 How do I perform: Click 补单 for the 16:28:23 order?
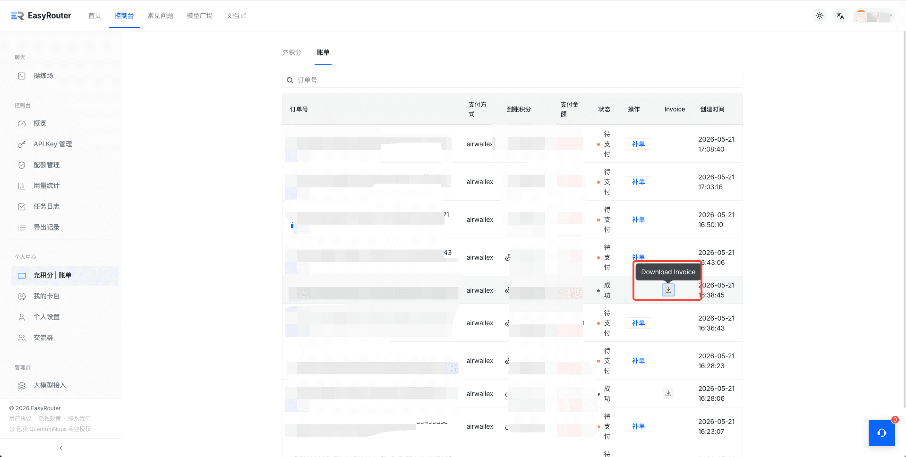point(639,361)
